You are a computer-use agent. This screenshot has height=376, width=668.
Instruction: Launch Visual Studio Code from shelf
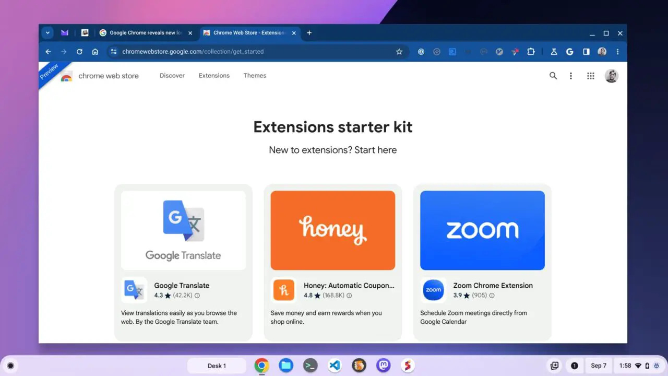pos(335,366)
